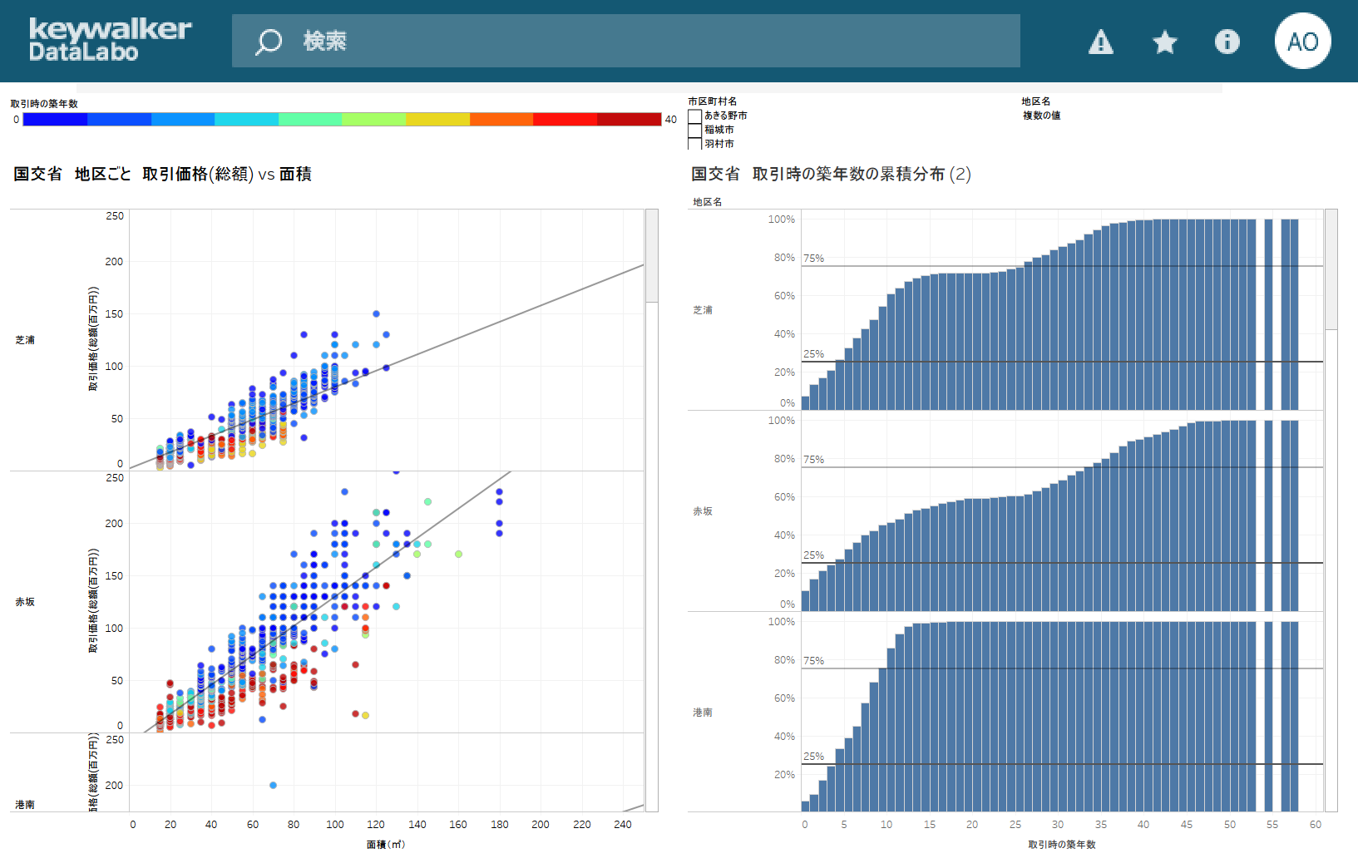Click the lone blue point at 200 in 港南
This screenshot has width=1358, height=868.
tap(273, 785)
